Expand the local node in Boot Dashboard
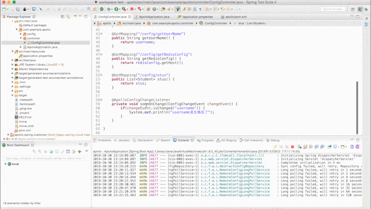The height and width of the screenshot is (209, 371). click(5, 164)
